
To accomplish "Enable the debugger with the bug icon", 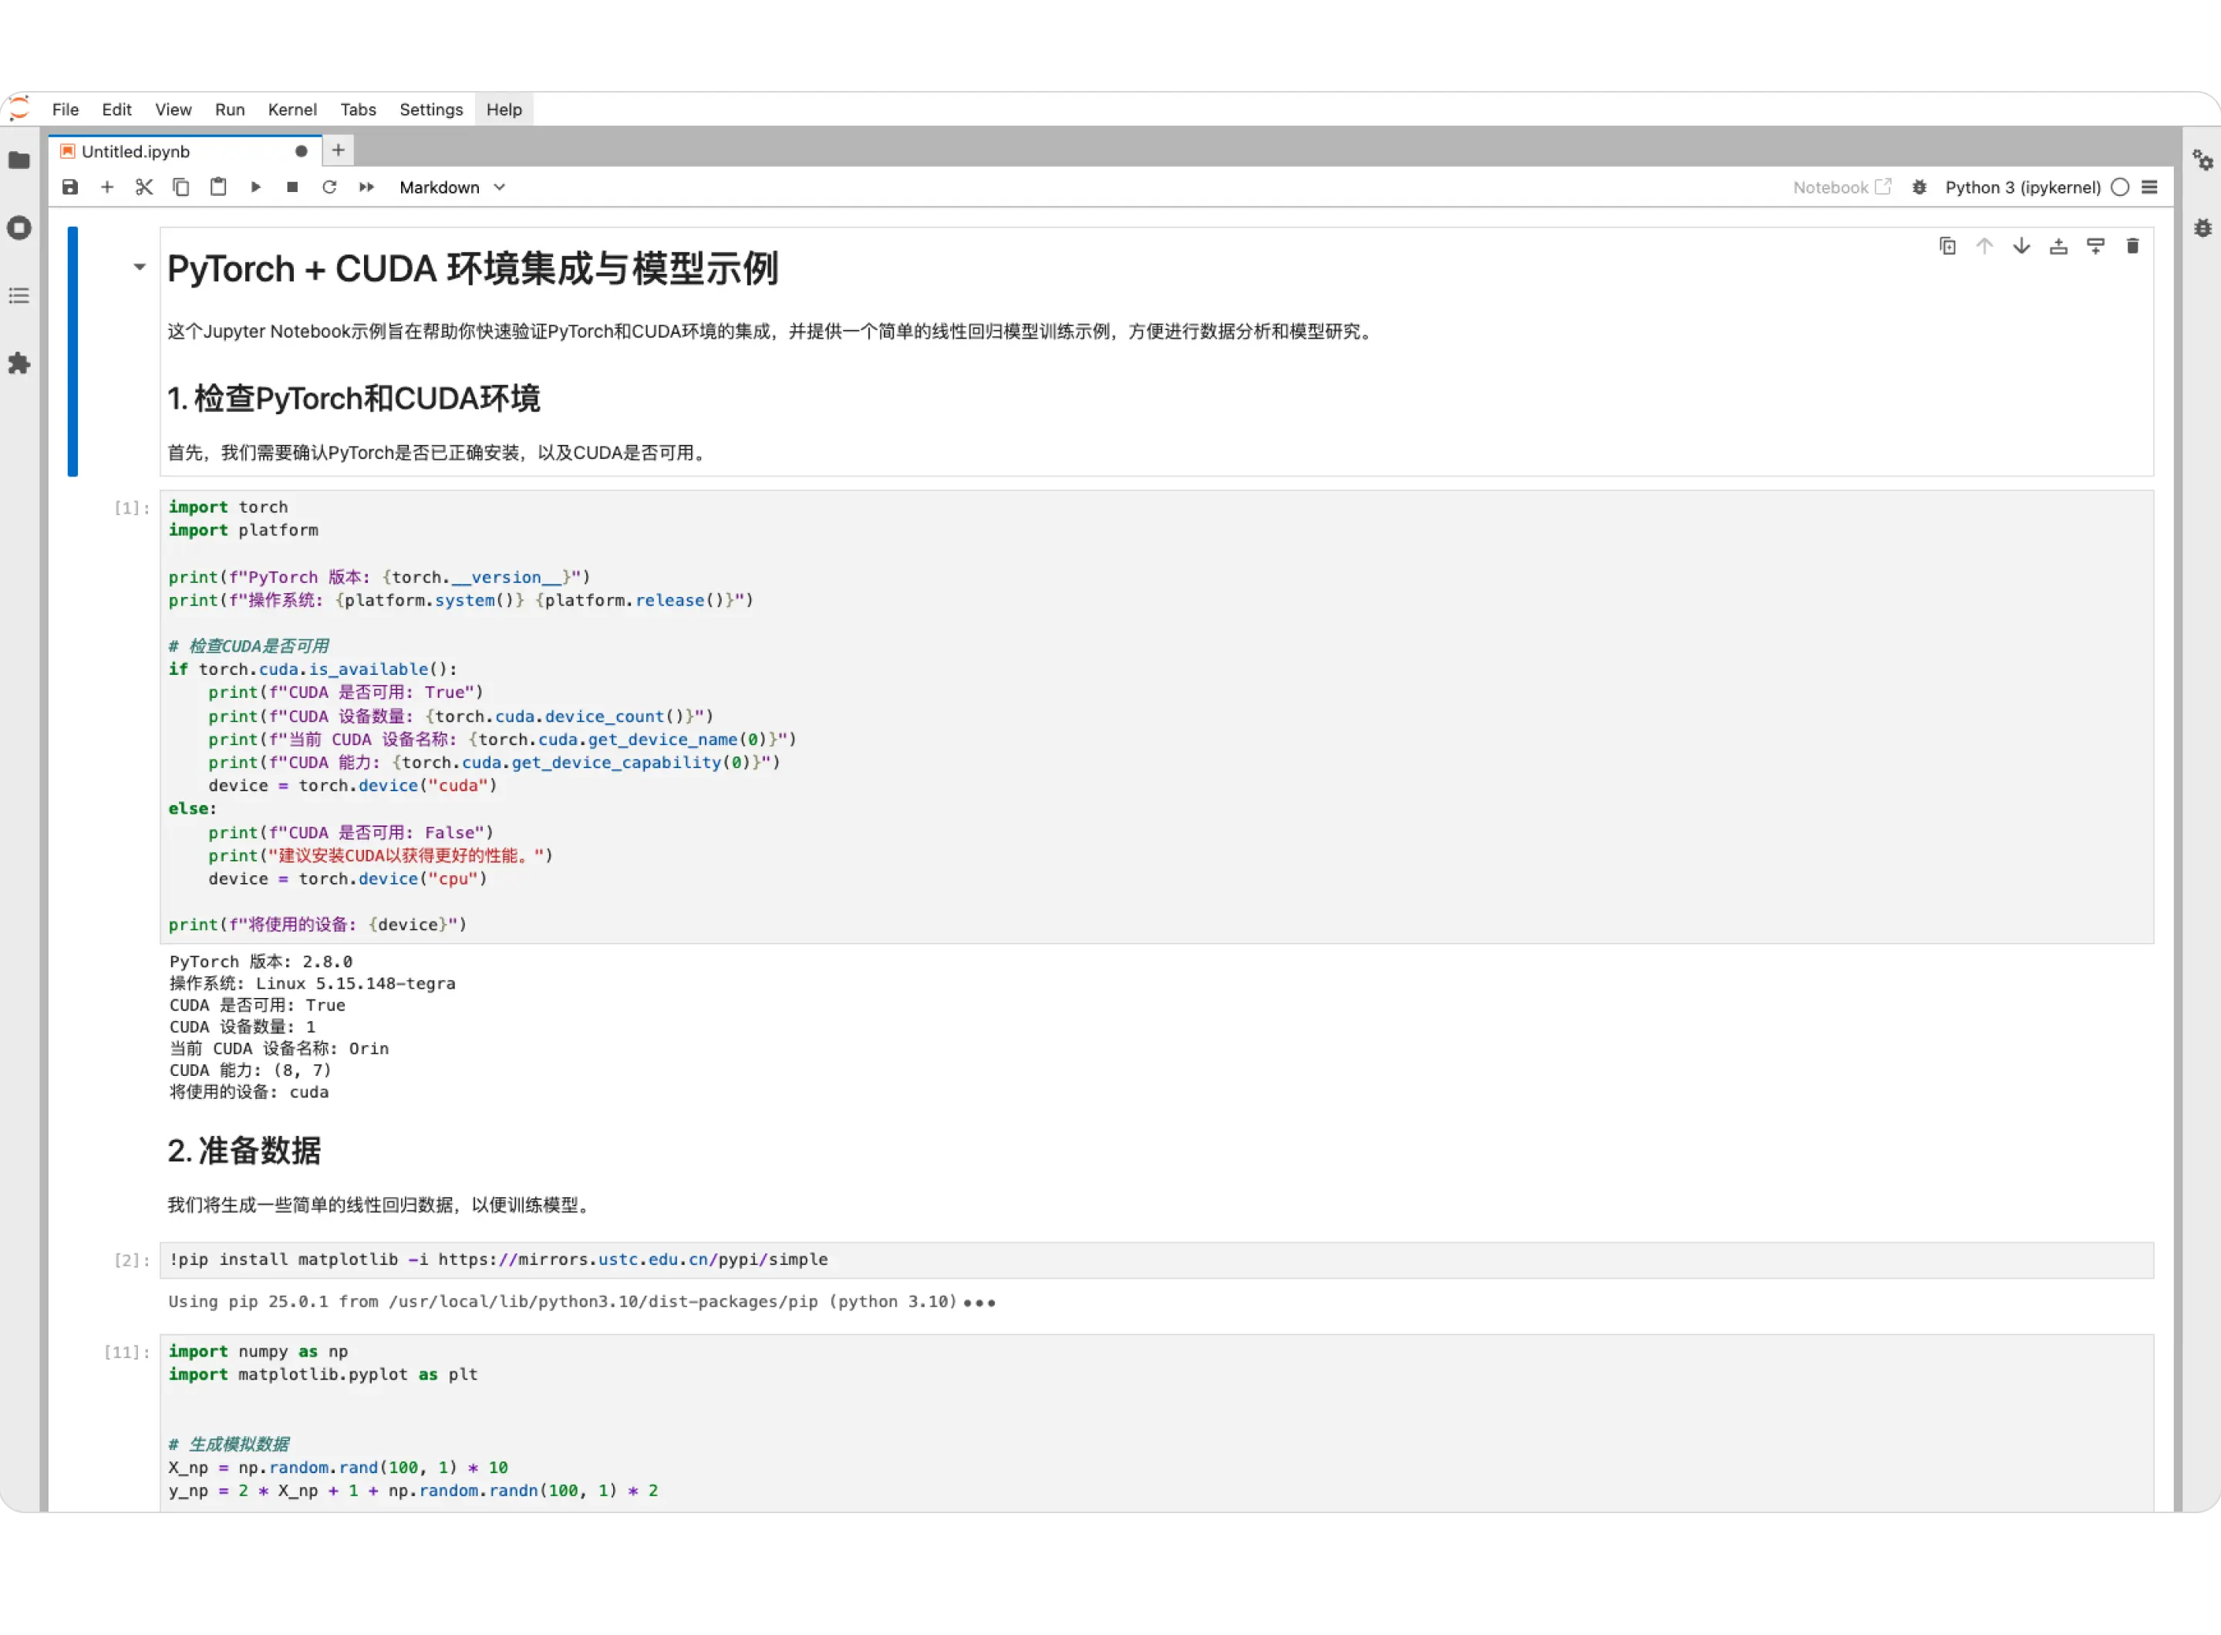I will pos(1919,187).
